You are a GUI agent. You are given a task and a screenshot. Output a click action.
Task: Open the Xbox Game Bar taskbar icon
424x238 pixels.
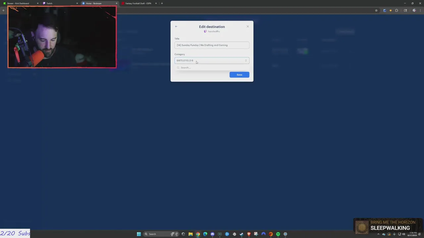[x=220, y=234]
